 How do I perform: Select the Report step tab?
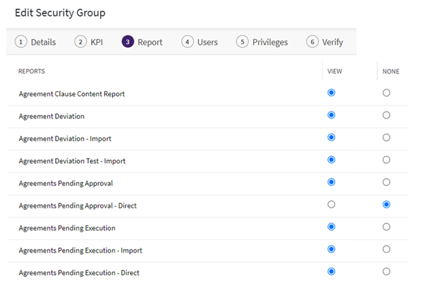click(143, 42)
